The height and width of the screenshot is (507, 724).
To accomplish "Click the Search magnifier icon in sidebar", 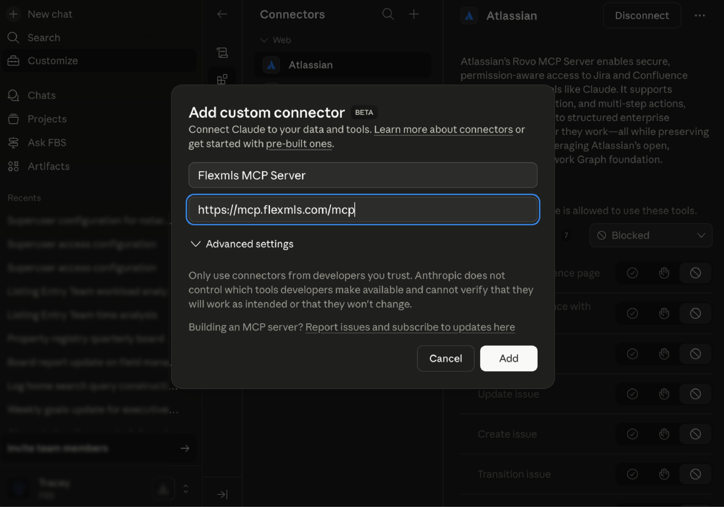I will 13,37.
